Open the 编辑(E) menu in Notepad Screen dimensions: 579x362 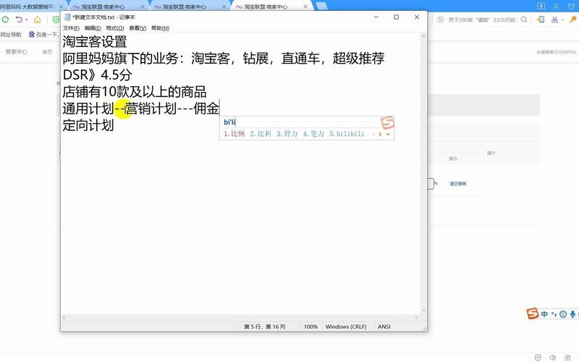click(x=93, y=28)
